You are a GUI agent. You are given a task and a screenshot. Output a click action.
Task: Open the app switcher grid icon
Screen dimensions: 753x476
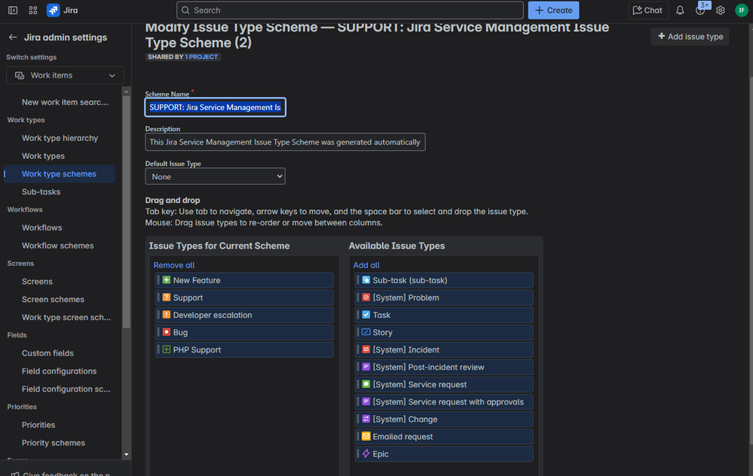(x=33, y=11)
